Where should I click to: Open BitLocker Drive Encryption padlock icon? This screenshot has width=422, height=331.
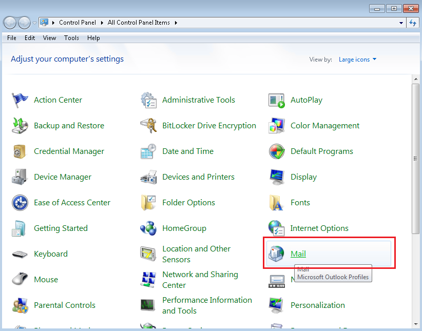[x=148, y=126]
